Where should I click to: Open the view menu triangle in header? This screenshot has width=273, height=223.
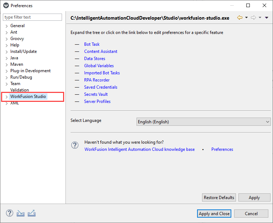click(x=267, y=18)
